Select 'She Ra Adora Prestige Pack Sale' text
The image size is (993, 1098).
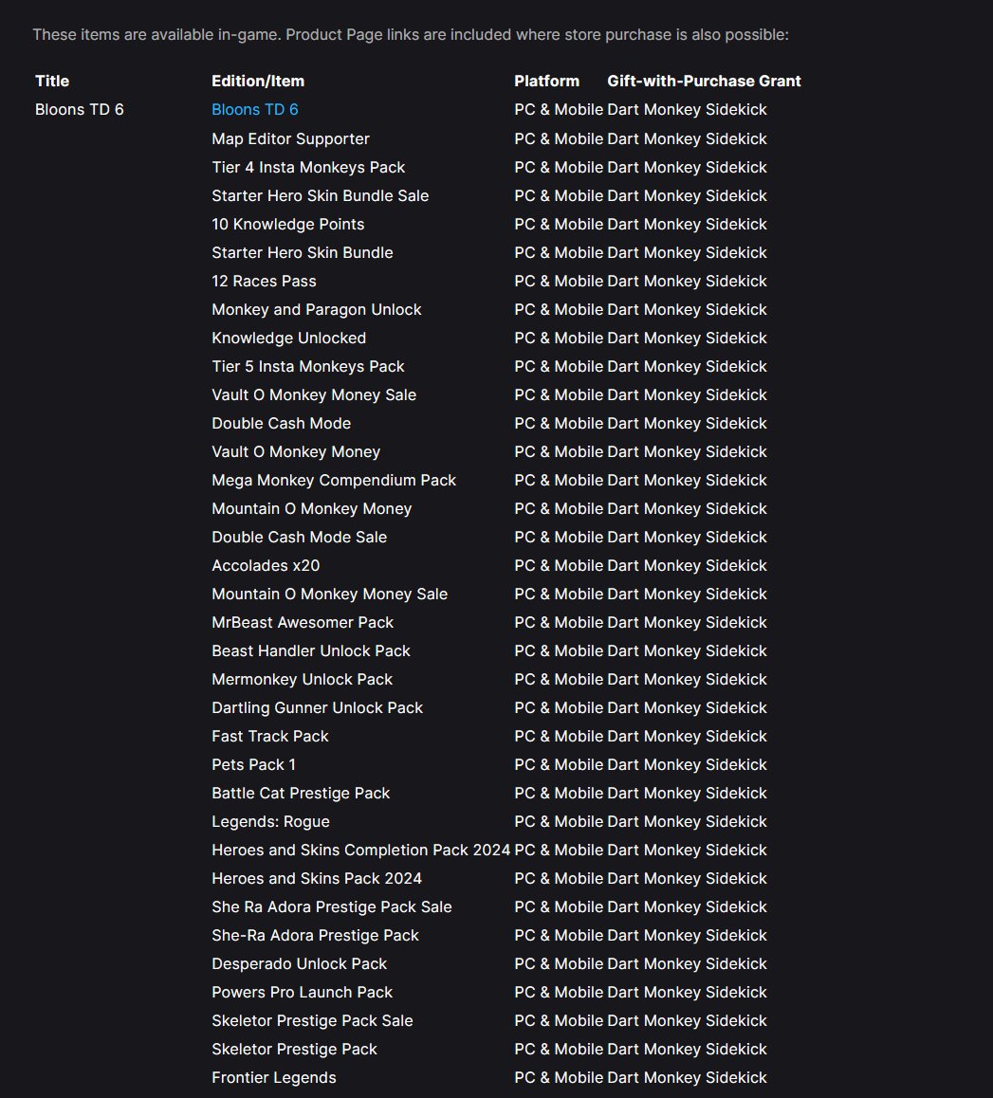tap(332, 907)
